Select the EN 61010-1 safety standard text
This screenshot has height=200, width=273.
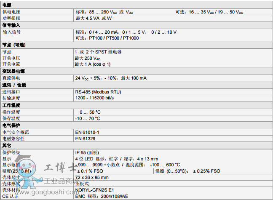87,132
